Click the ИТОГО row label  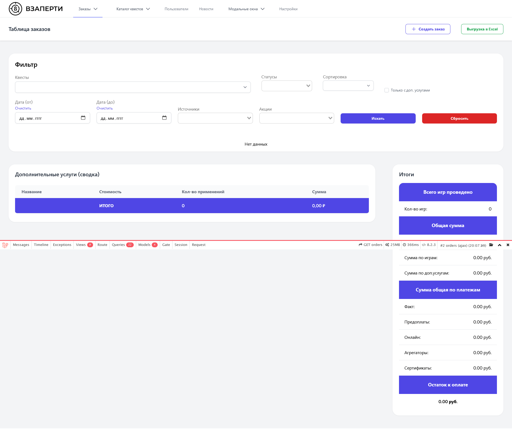pyautogui.click(x=106, y=206)
